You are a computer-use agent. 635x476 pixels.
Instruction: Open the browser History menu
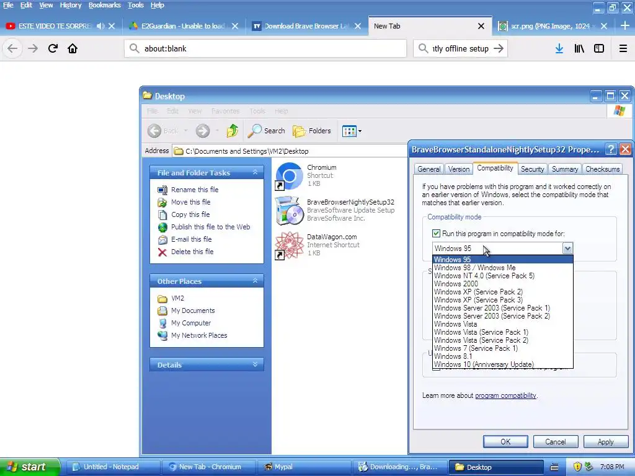coord(71,5)
